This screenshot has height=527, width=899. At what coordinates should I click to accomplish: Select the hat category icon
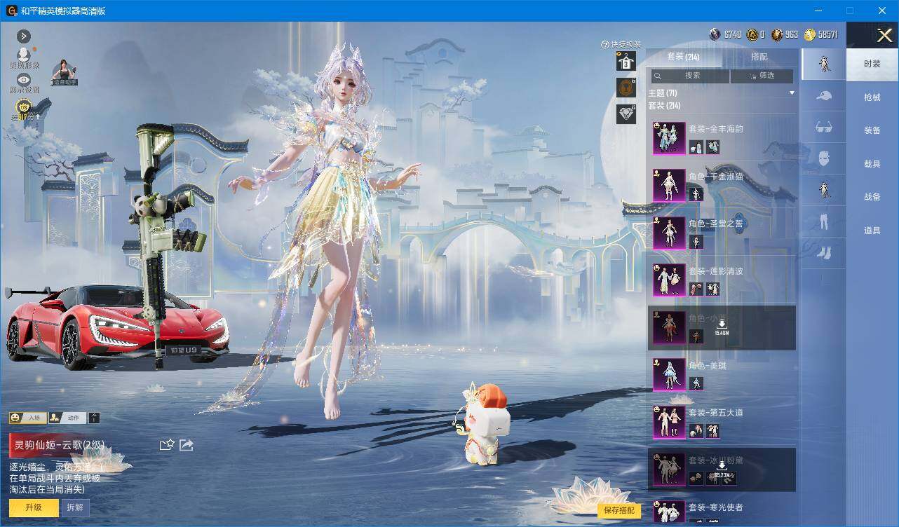point(824,95)
